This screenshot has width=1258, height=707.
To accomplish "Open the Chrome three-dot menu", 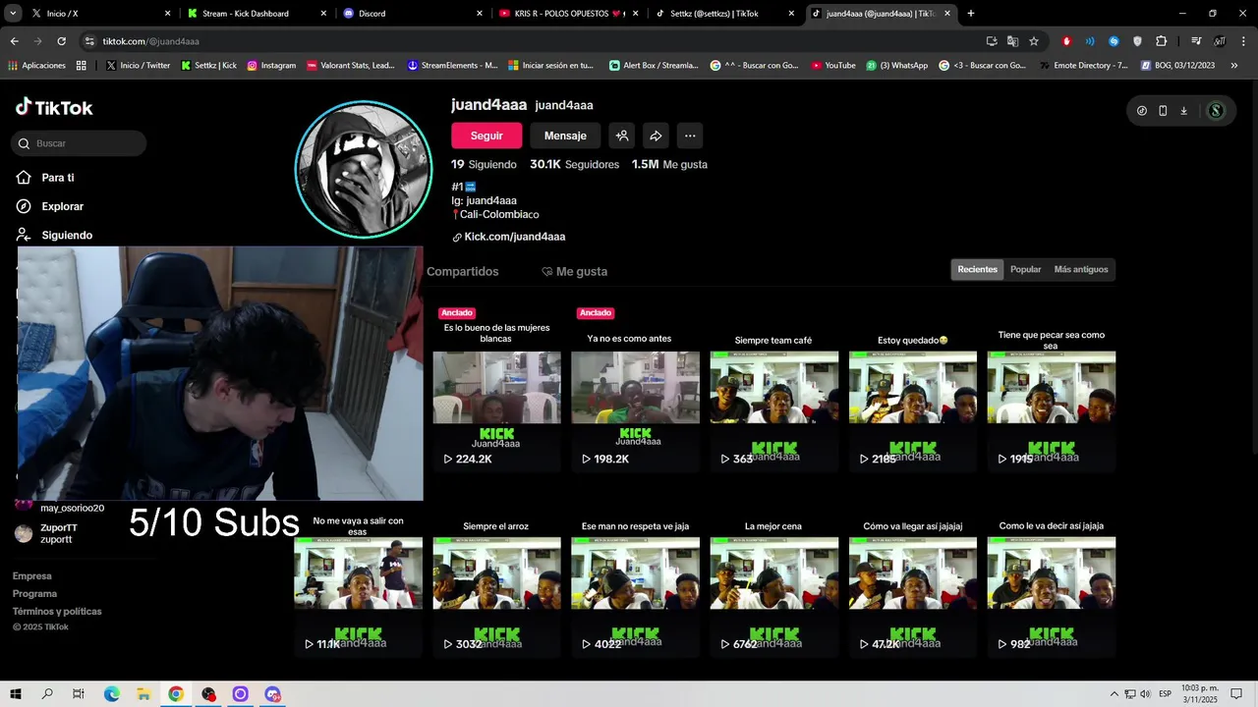I will click(x=1244, y=41).
